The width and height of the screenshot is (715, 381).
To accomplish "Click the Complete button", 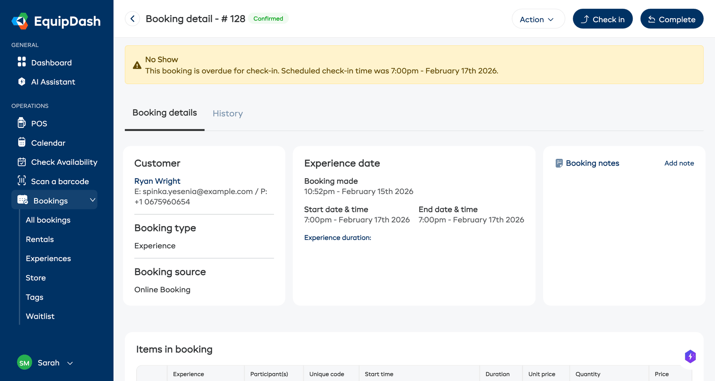I will tap(671, 19).
